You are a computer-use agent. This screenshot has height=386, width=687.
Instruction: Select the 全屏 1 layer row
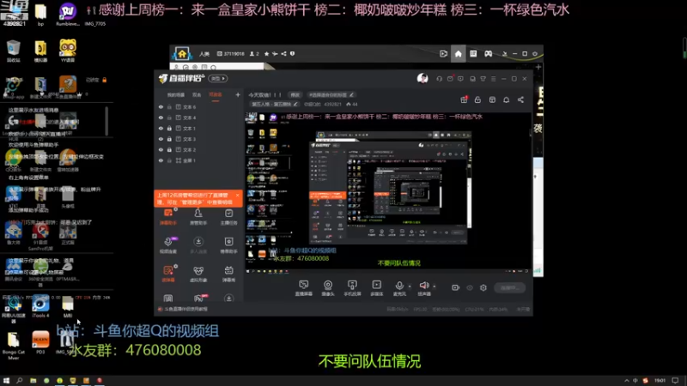click(199, 160)
